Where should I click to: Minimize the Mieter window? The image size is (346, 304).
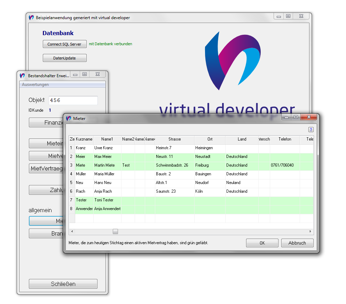[x=286, y=117]
